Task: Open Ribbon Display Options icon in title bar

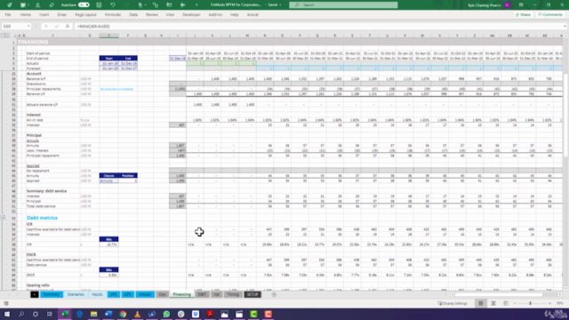Action: (x=521, y=5)
